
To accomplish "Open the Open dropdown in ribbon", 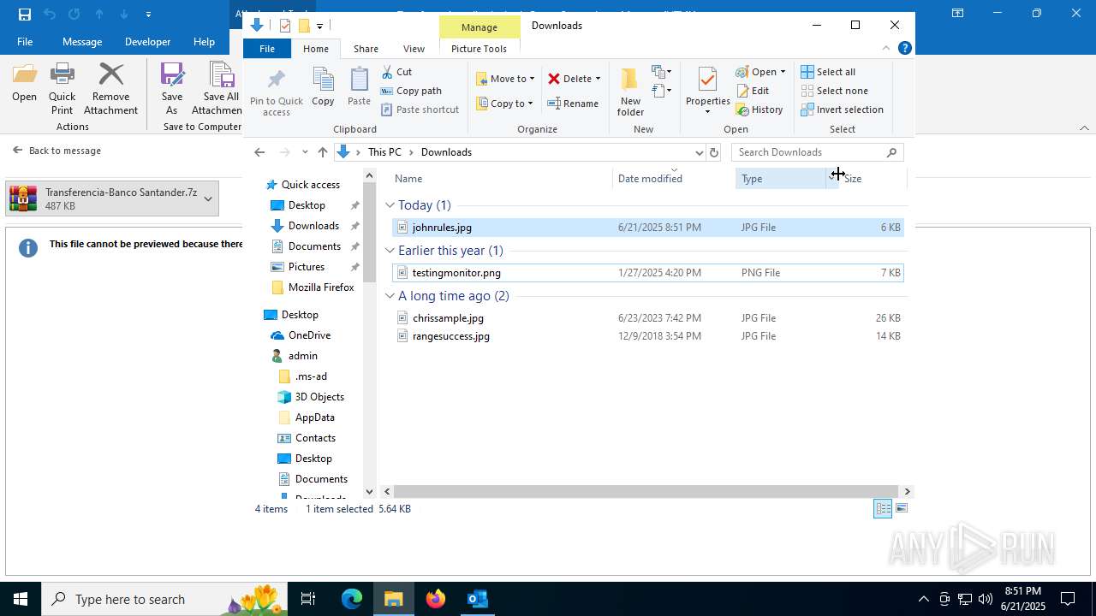I will (783, 72).
